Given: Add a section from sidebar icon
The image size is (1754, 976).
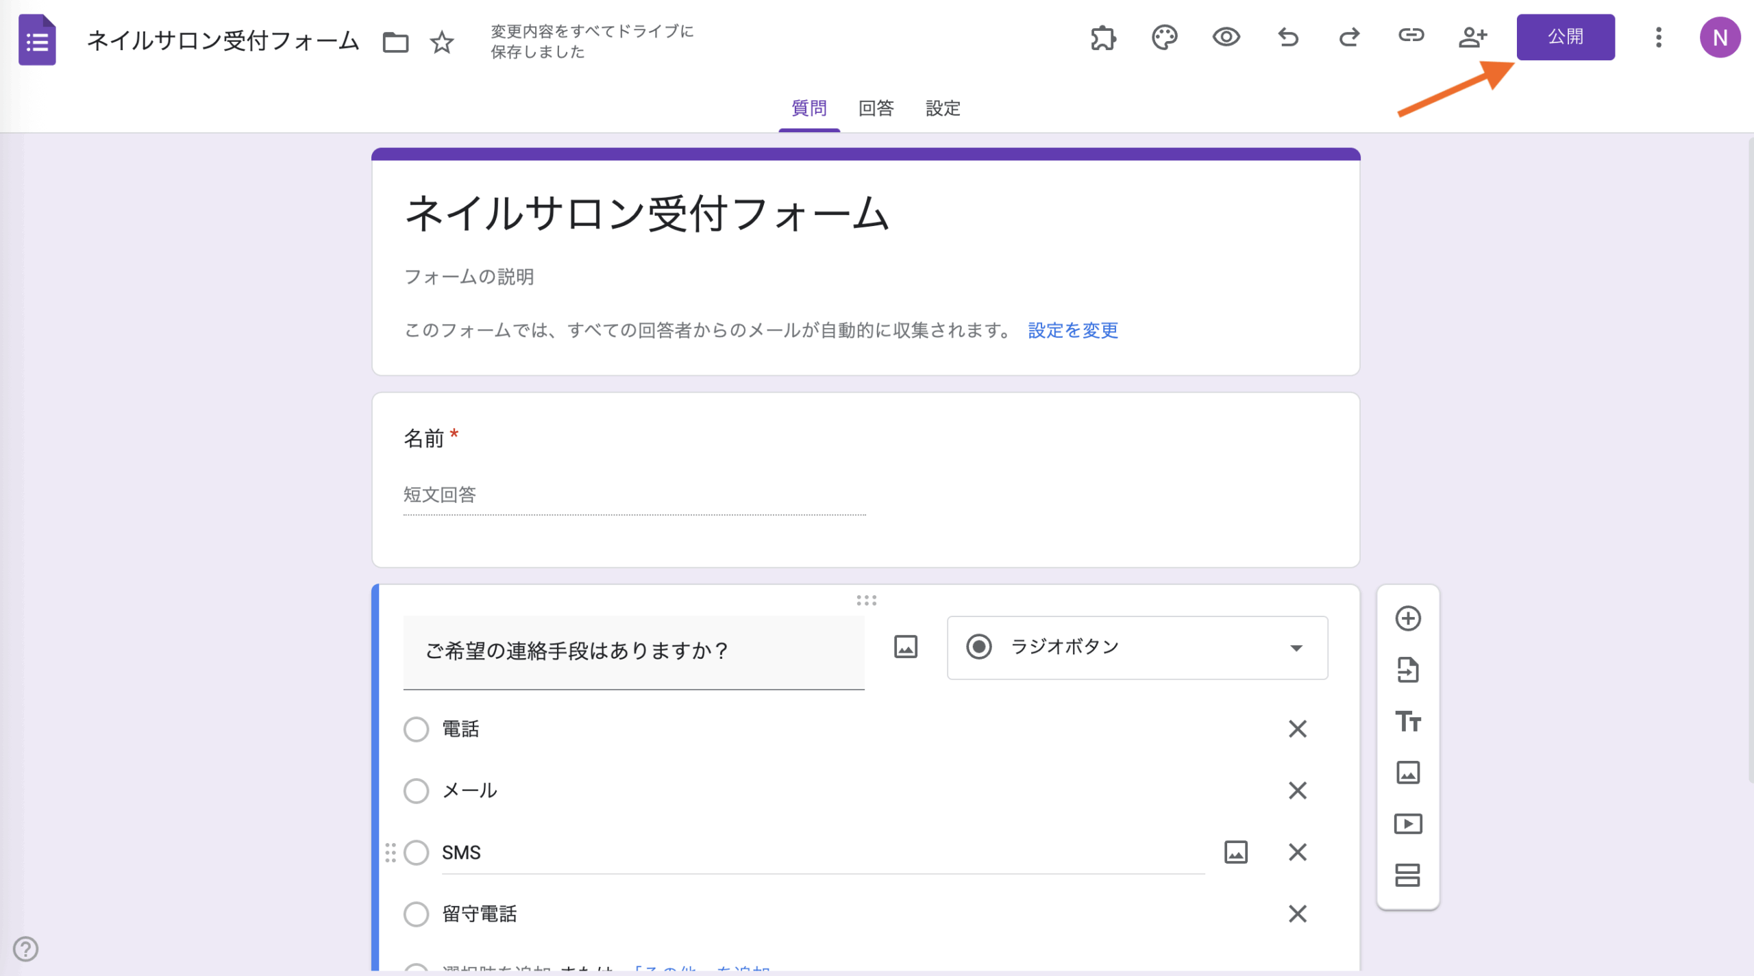Looking at the screenshot, I should (1408, 875).
